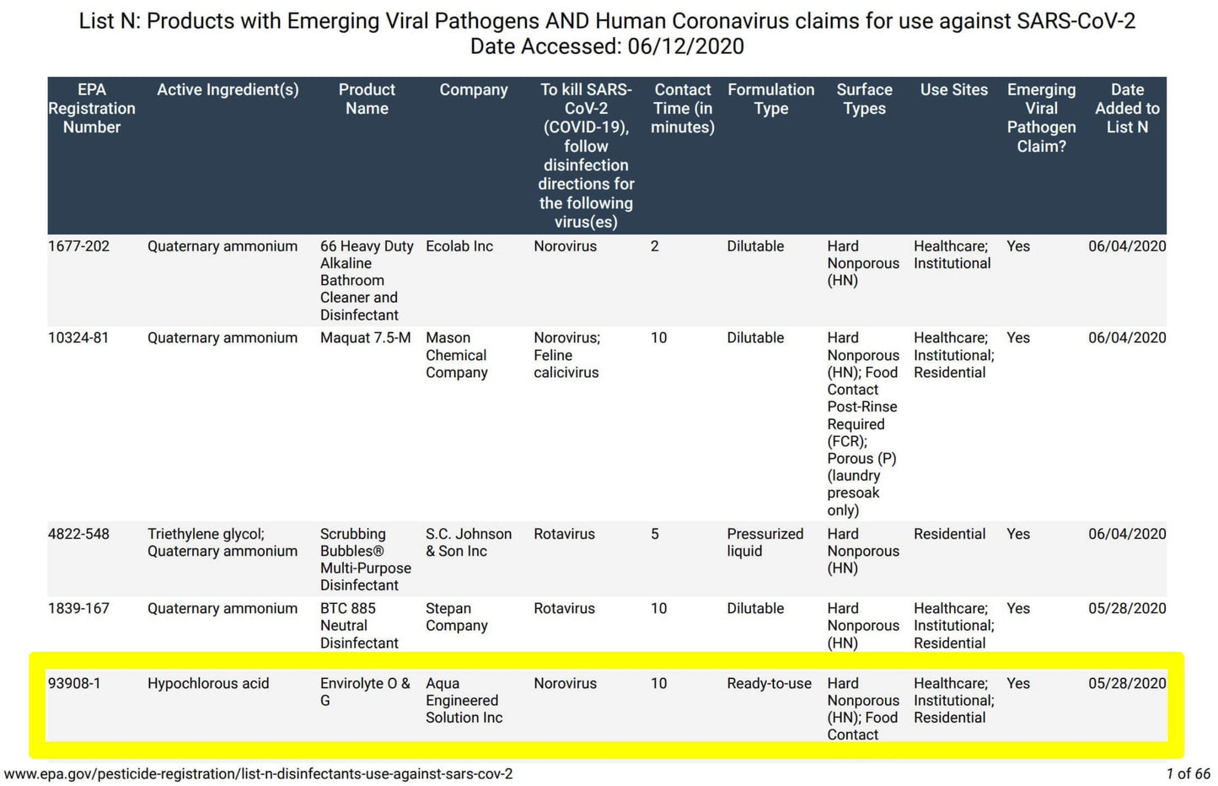The image size is (1218, 786).
Task: Click the Use Sites column header
Action: pyautogui.click(x=953, y=90)
